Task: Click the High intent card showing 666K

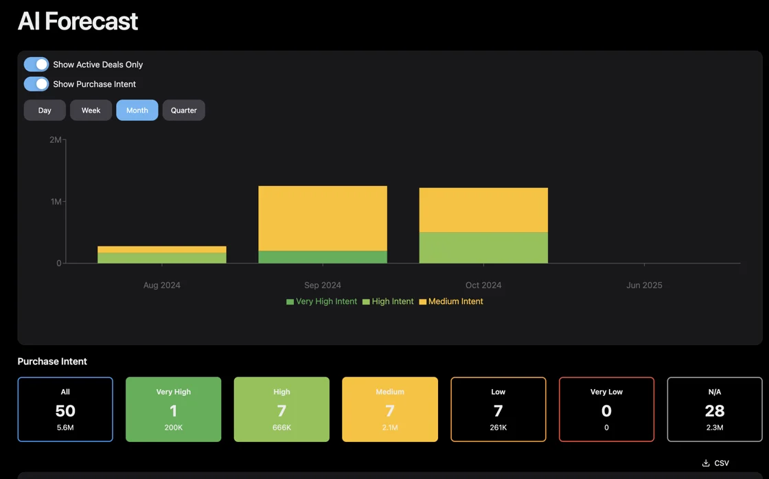Action: [x=282, y=409]
